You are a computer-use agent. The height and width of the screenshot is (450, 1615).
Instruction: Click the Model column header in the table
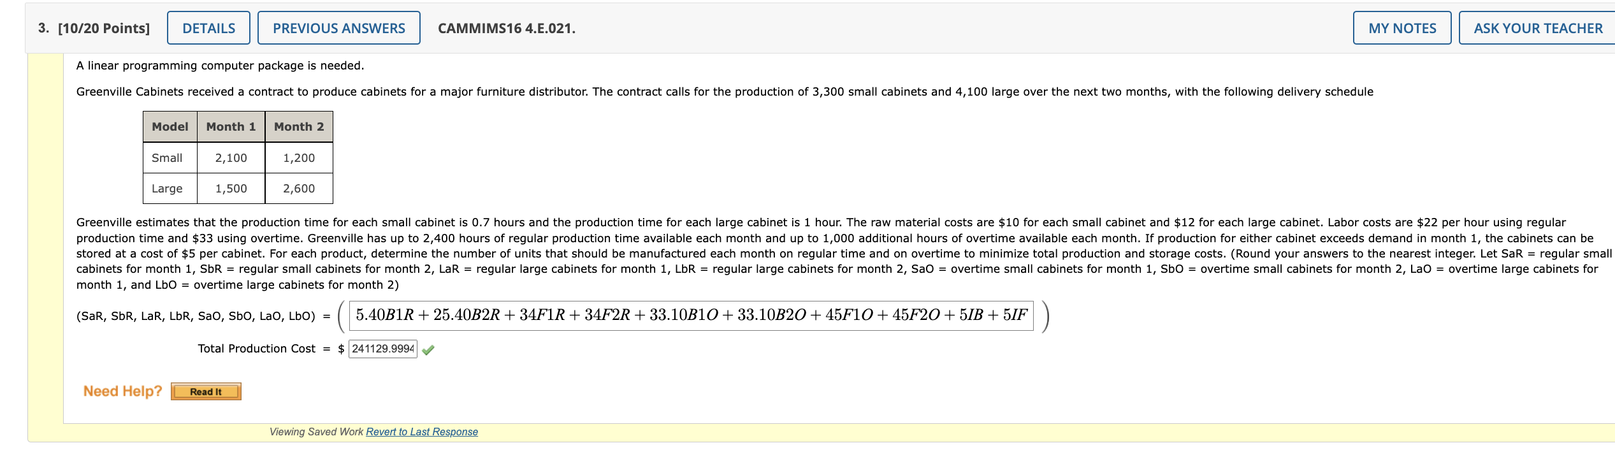[170, 126]
